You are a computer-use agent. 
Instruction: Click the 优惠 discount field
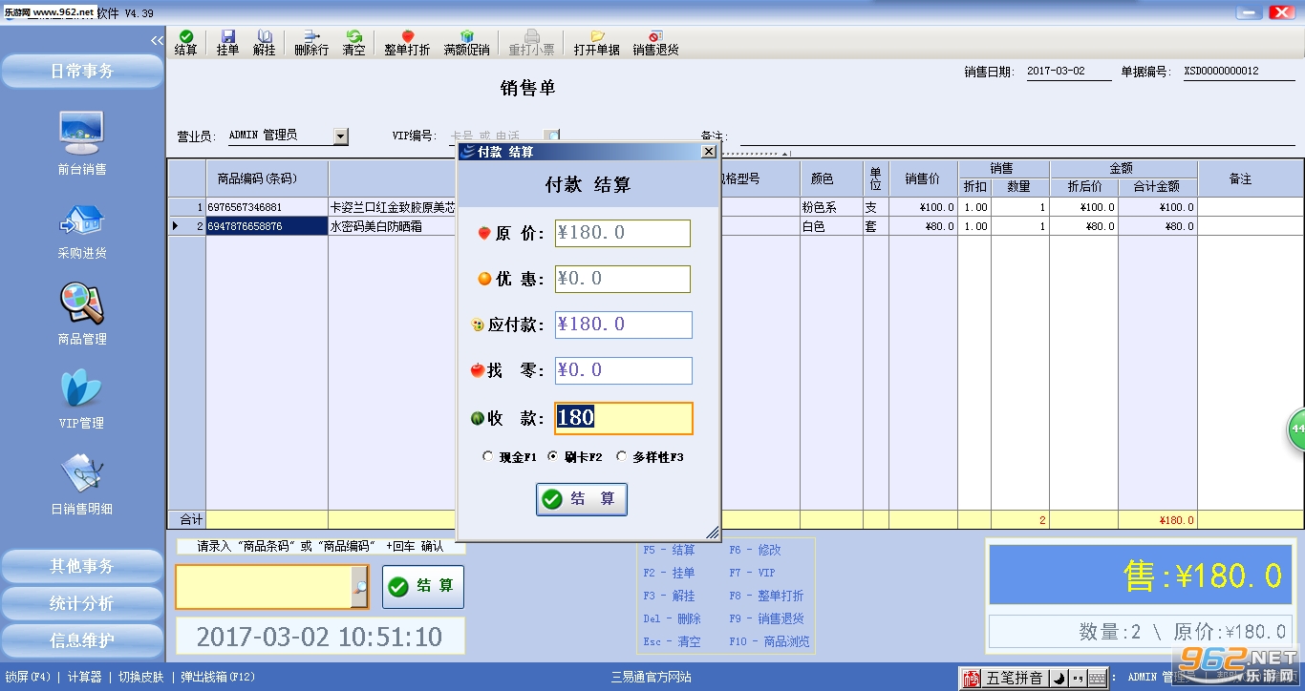623,279
